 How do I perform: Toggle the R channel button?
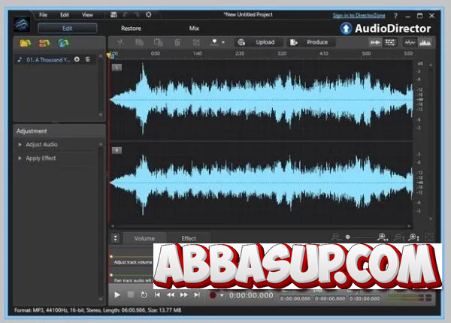point(117,150)
